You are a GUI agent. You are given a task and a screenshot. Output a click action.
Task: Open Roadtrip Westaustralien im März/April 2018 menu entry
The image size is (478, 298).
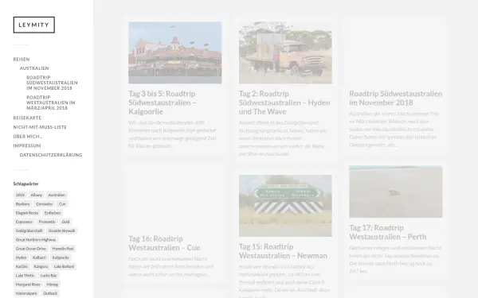pyautogui.click(x=51, y=103)
